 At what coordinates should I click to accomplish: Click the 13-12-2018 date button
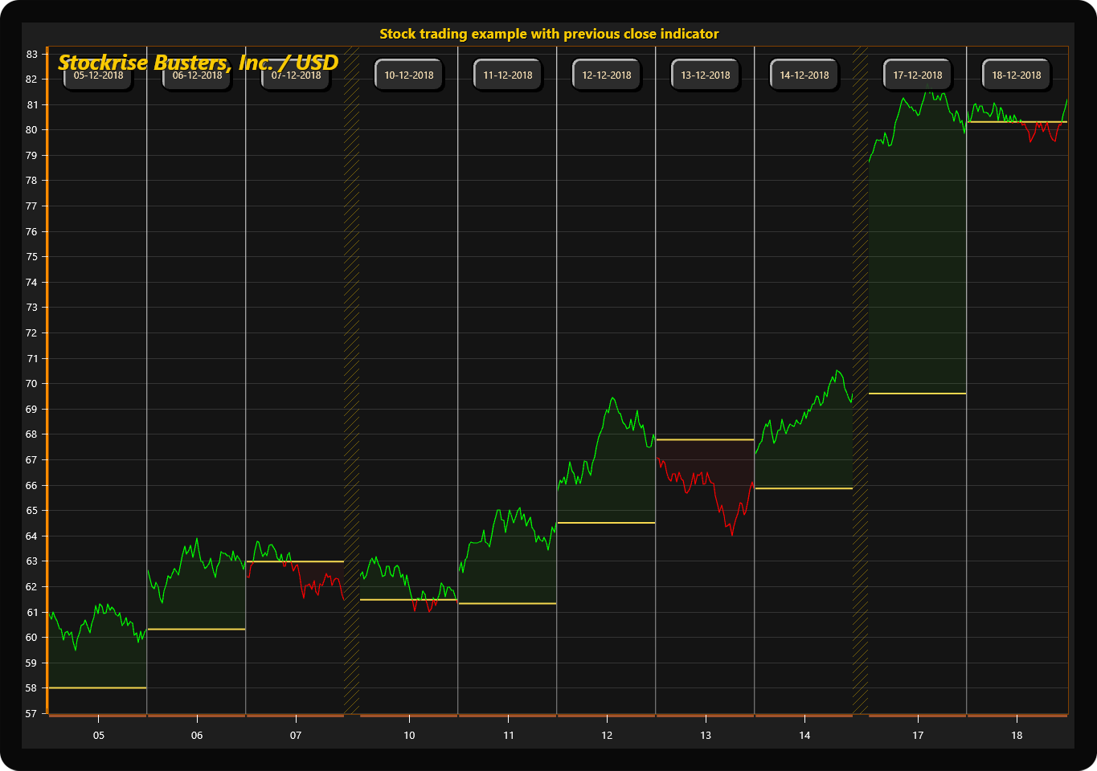(x=705, y=75)
